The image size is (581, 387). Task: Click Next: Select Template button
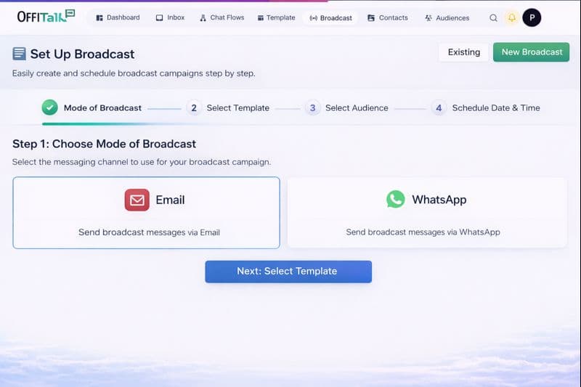pyautogui.click(x=288, y=272)
